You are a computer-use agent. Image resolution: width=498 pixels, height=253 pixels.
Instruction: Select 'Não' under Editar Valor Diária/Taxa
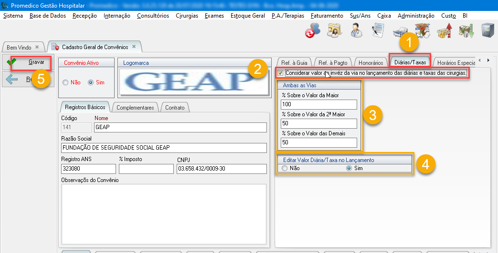click(x=285, y=168)
